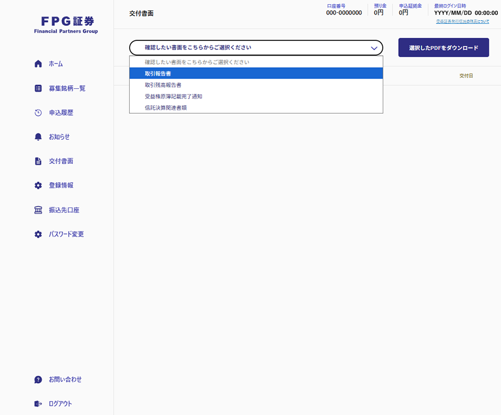
Task: Open notifications via the お知らせ bell icon
Action: click(38, 136)
